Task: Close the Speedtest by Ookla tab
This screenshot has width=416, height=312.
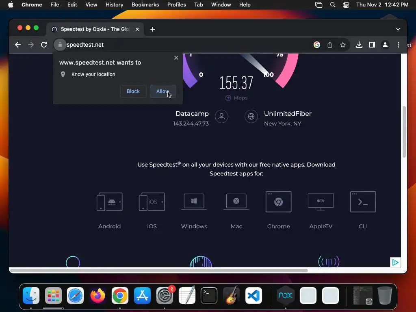Action: [x=137, y=29]
